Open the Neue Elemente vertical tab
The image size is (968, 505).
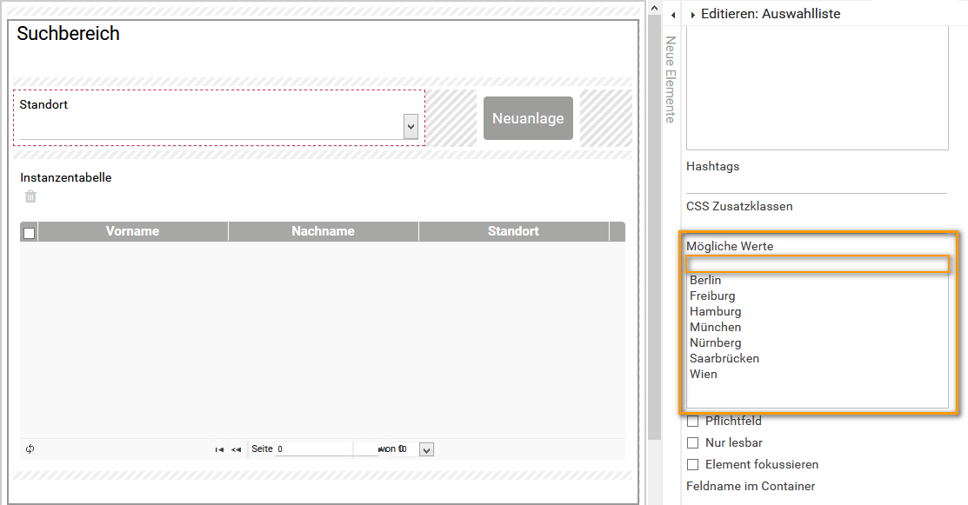pos(671,79)
